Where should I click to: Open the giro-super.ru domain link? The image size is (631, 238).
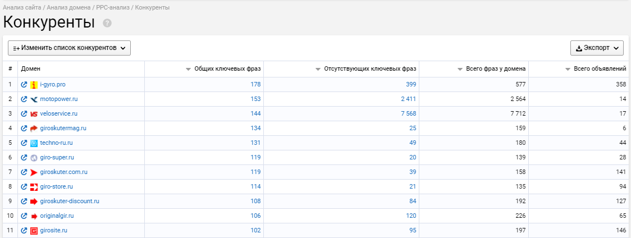pos(57,158)
